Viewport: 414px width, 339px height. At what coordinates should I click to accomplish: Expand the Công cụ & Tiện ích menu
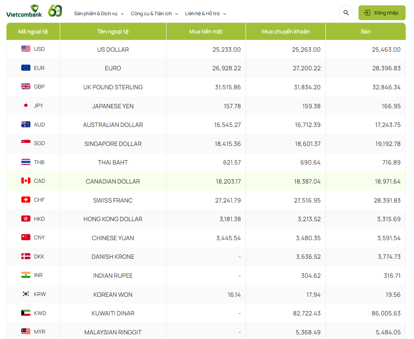coord(154,14)
